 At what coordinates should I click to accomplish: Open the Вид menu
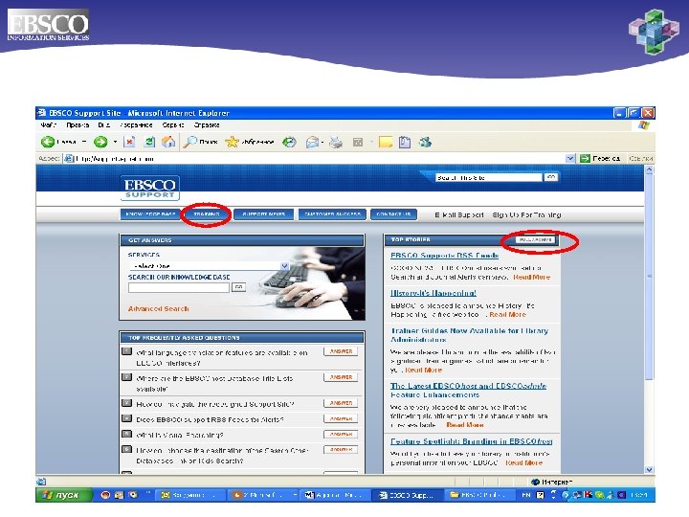(x=103, y=125)
